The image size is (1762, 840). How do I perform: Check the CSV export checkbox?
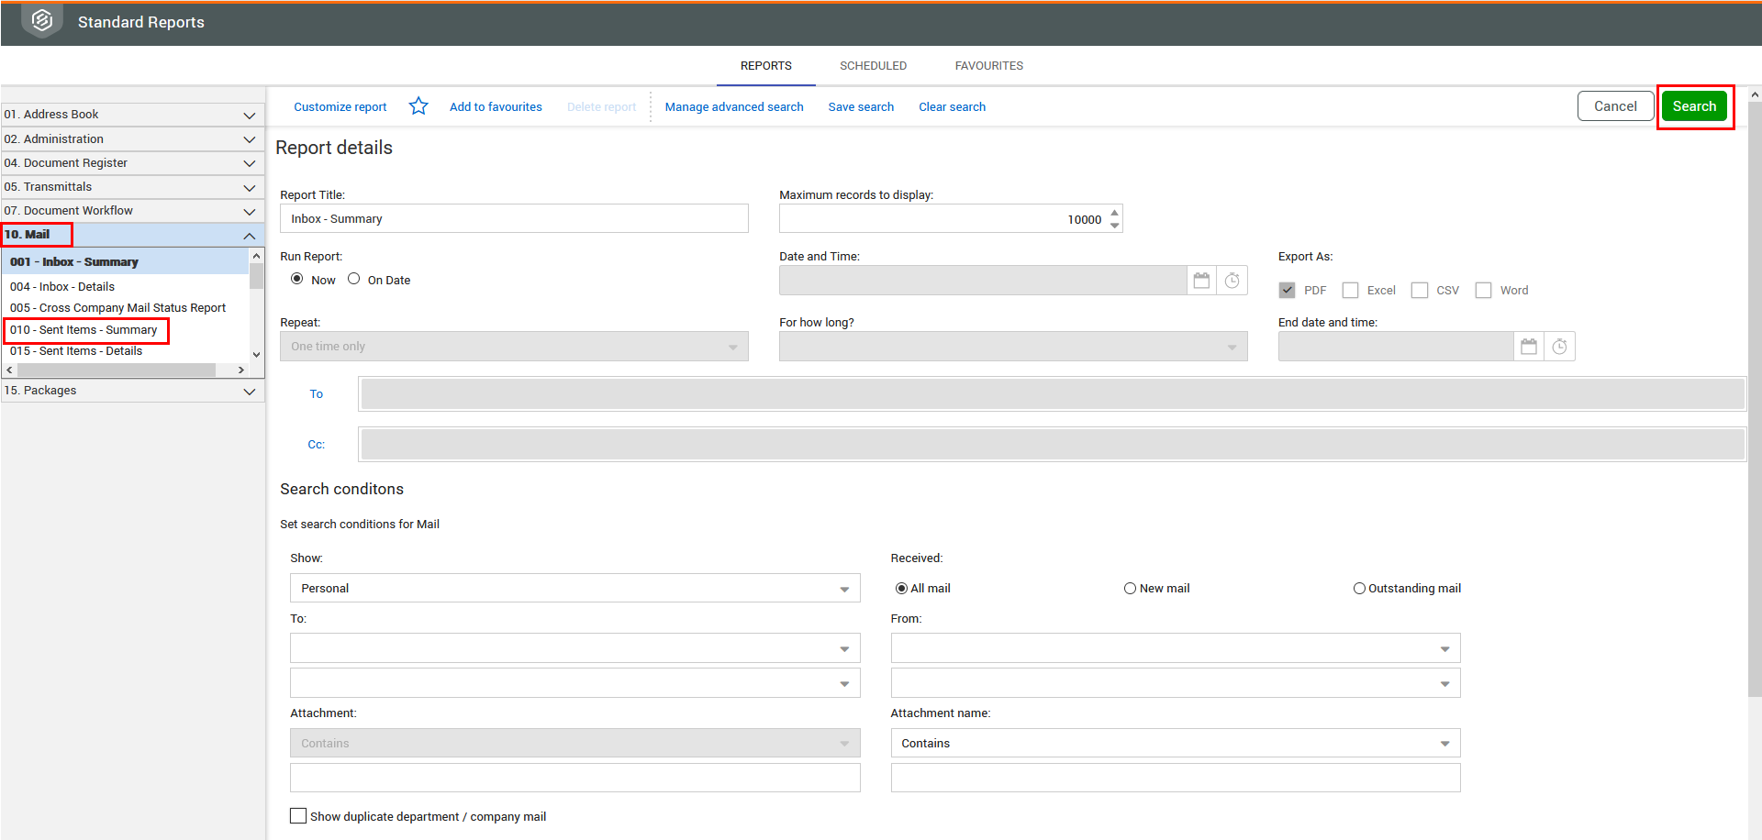click(1420, 291)
